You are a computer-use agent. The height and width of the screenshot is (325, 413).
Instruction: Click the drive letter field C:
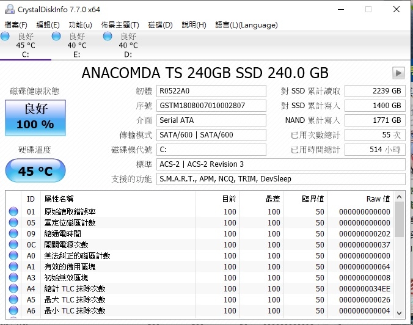click(x=211, y=150)
